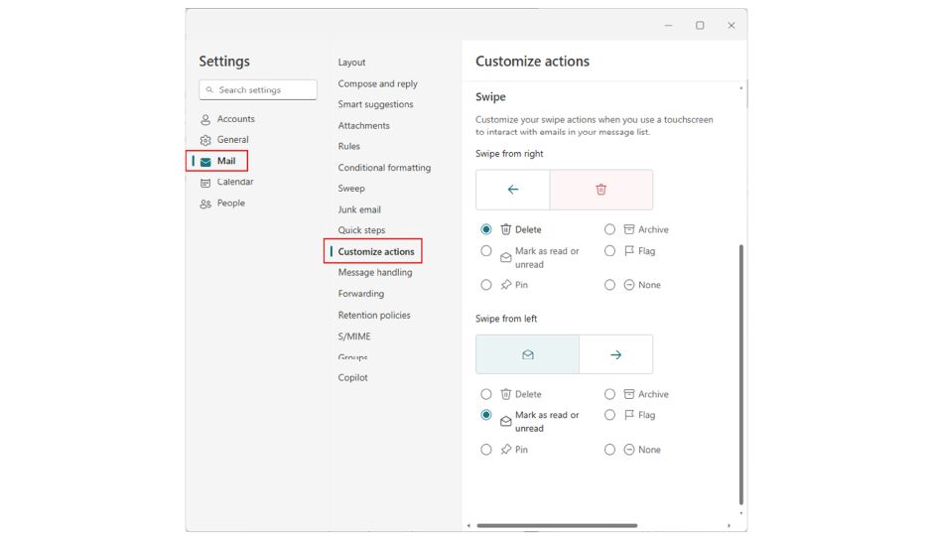Click the left arrow in swipe-from-right preview
The width and height of the screenshot is (933, 541).
click(x=512, y=190)
